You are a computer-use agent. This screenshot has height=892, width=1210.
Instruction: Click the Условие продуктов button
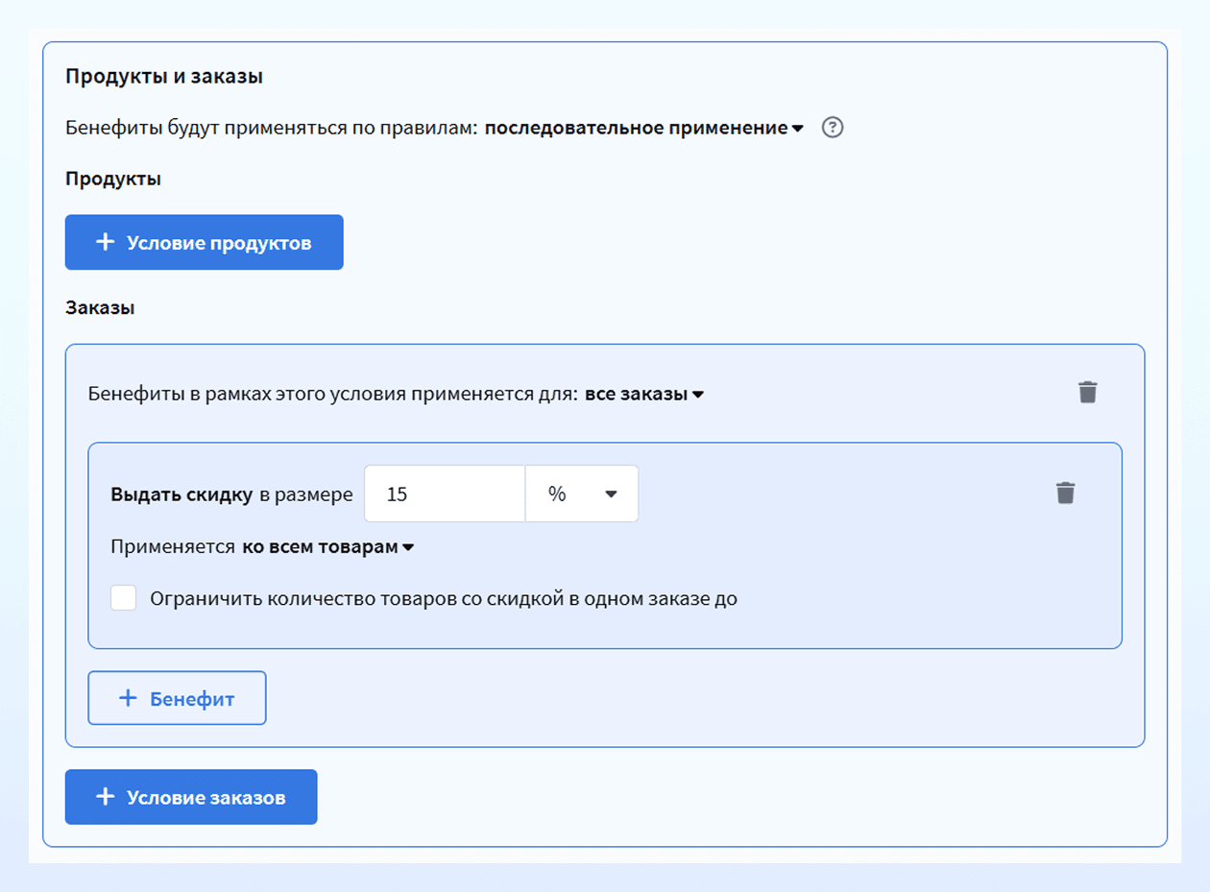(x=204, y=242)
